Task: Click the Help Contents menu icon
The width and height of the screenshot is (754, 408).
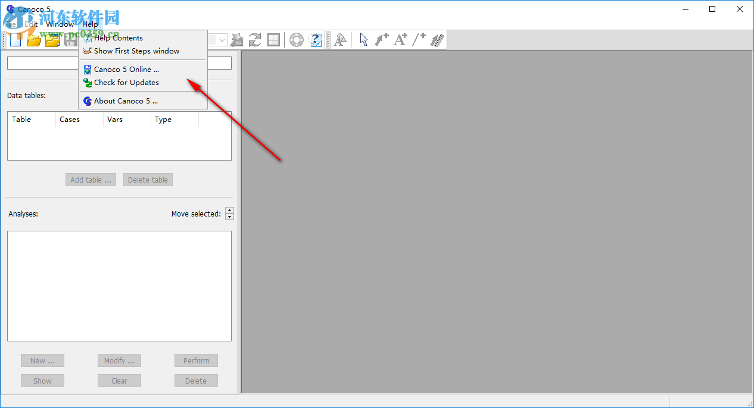Action: coord(88,38)
